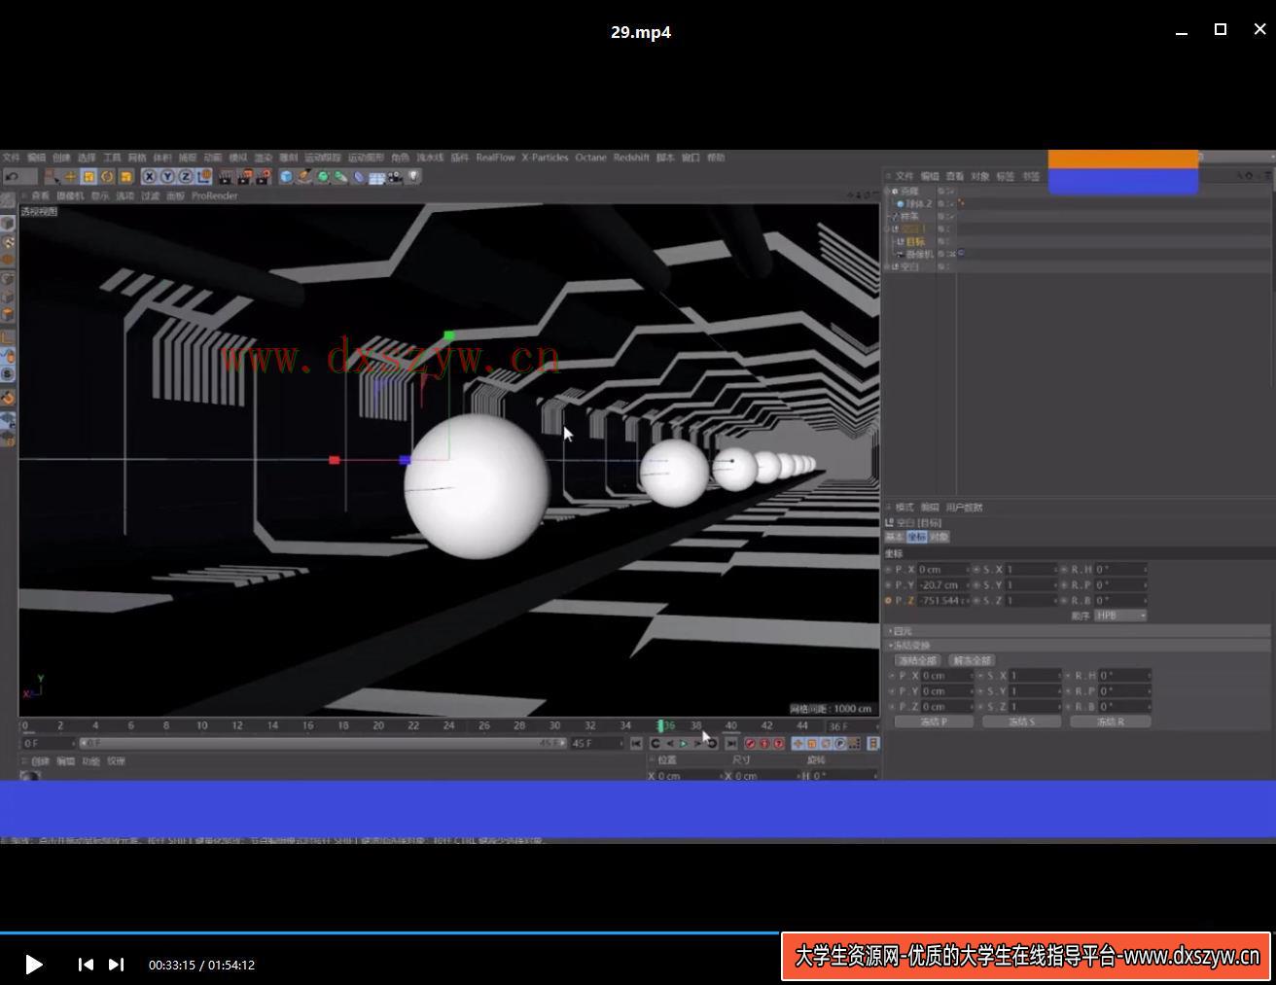This screenshot has width=1276, height=985.
Task: Collapse the 空白.1 hierarchy
Action: point(888,229)
